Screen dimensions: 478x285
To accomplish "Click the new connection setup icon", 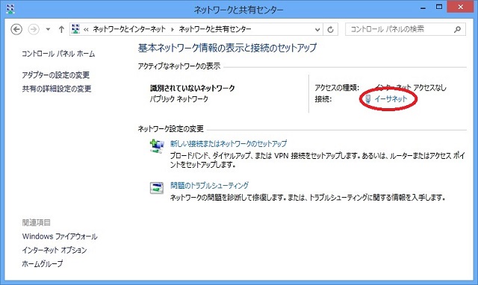I will [157, 145].
